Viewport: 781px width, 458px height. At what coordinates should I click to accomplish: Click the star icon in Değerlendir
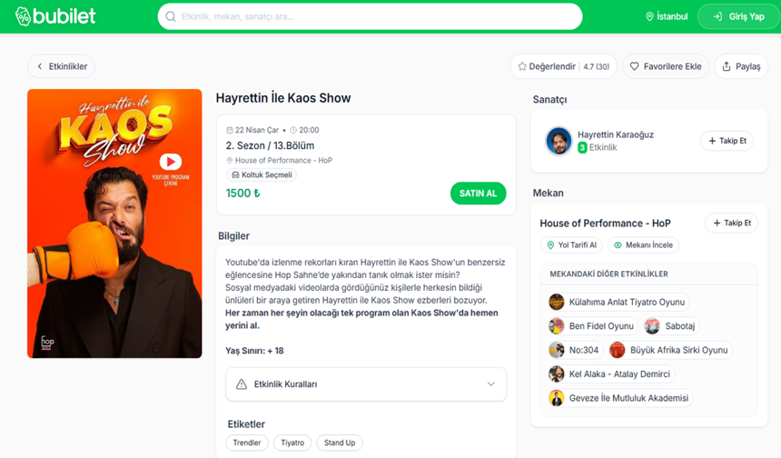click(522, 66)
